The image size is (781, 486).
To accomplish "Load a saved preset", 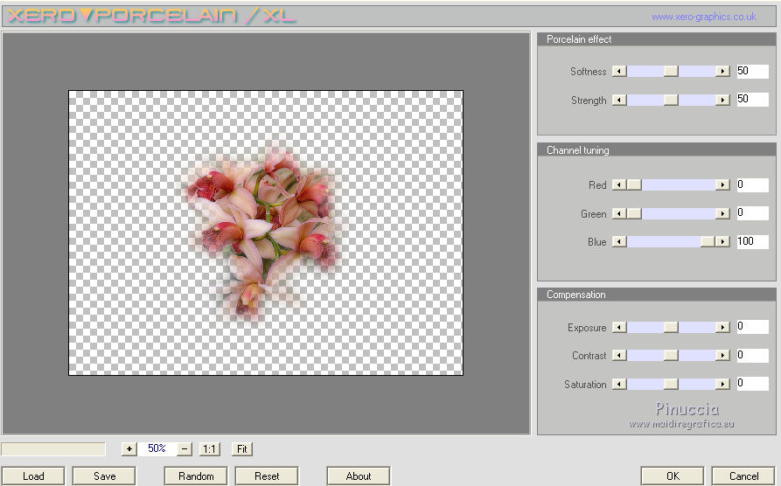I will 33,476.
